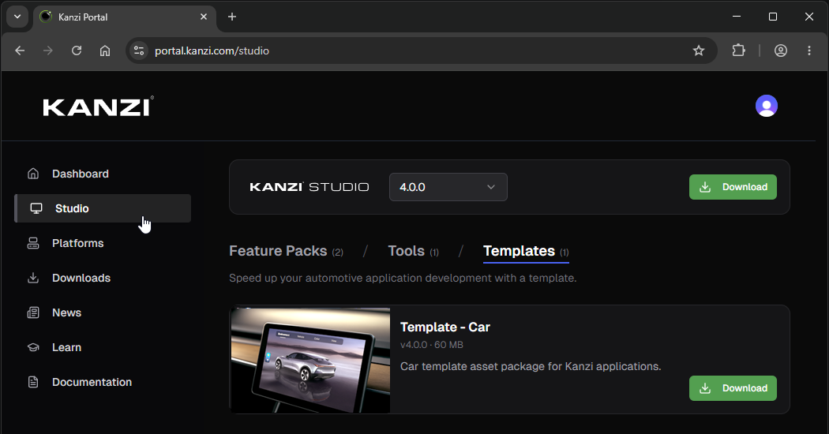Click the address bar URL portal.kanzi.com/studio

(212, 51)
